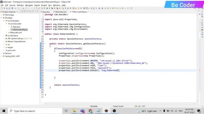Minimize the Project Explorer panel
This screenshot has width=204, height=114.
(x=35, y=11)
